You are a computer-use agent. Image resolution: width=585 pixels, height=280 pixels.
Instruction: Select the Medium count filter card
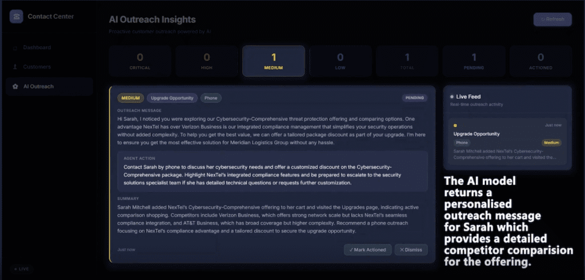274,62
